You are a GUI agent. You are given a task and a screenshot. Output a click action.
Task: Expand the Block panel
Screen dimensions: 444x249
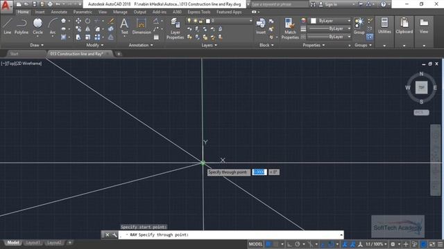(x=266, y=45)
